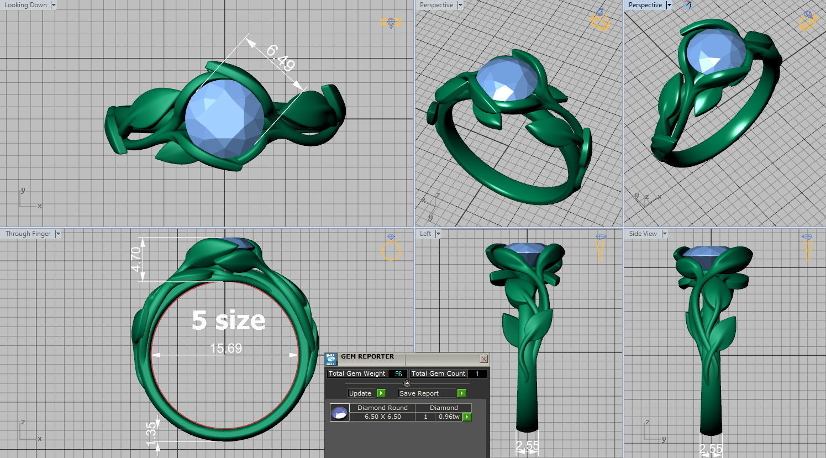Viewport: 826px width, 458px height.
Task: Select the 6.49 dimension annotation
Action: point(280,57)
